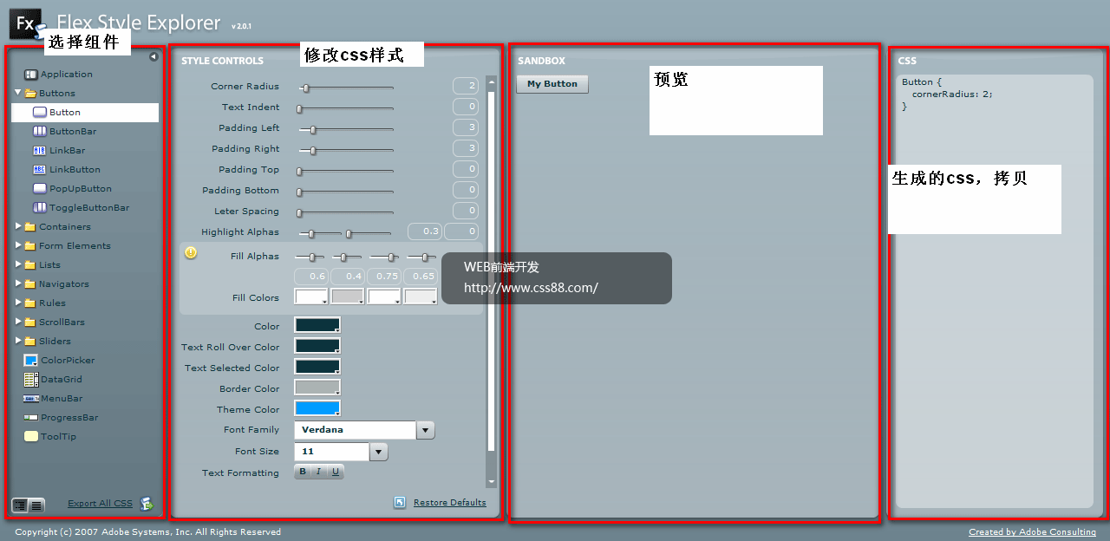Toggle underline text formatting
The width and height of the screenshot is (1110, 541).
[335, 472]
